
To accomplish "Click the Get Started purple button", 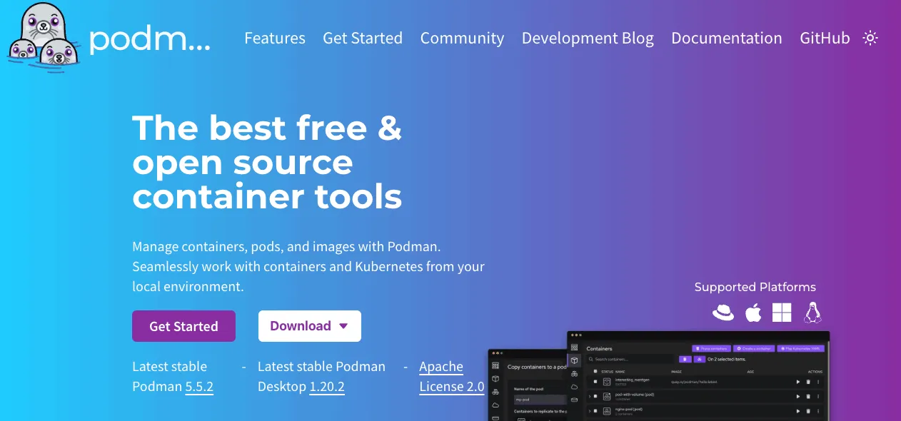I will click(x=183, y=326).
